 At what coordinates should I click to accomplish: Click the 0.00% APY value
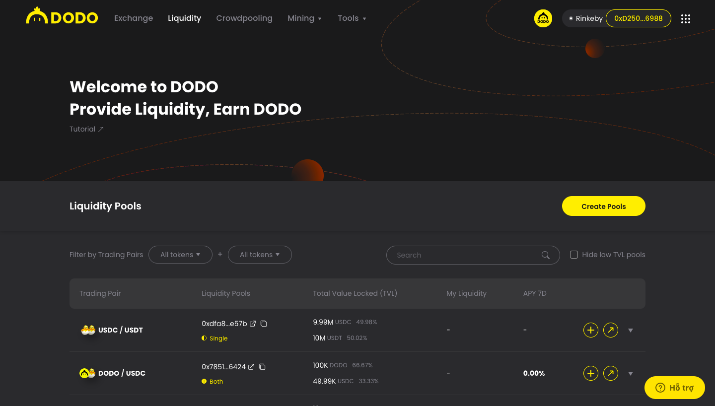coord(534,373)
